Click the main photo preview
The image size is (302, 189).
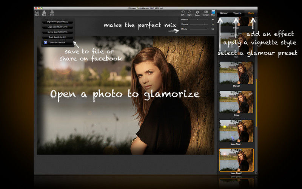126,96
